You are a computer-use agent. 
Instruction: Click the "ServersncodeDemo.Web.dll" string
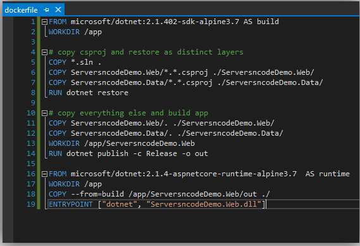click(x=204, y=204)
